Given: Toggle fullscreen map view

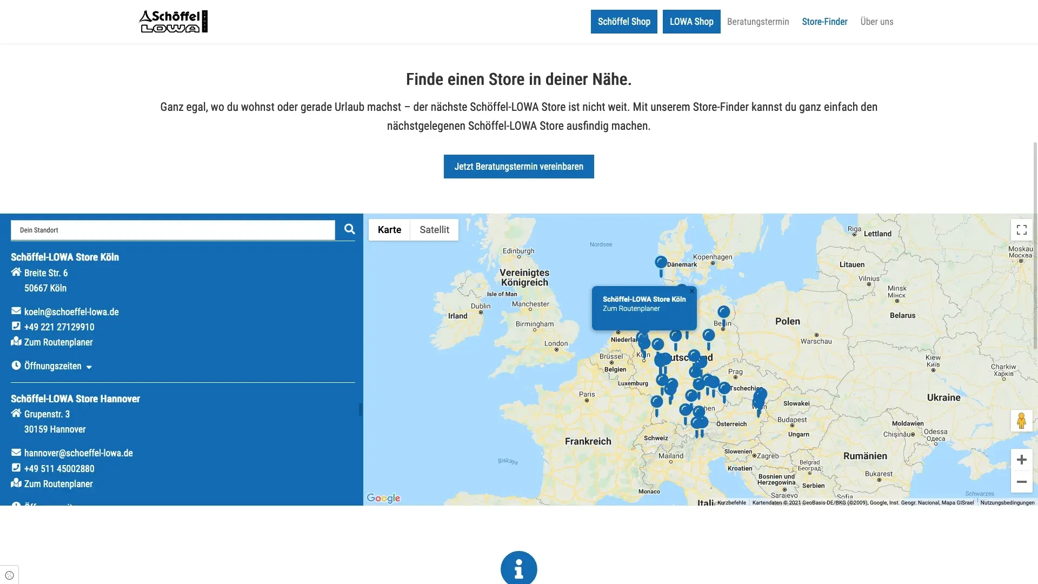Looking at the screenshot, I should click(1021, 230).
